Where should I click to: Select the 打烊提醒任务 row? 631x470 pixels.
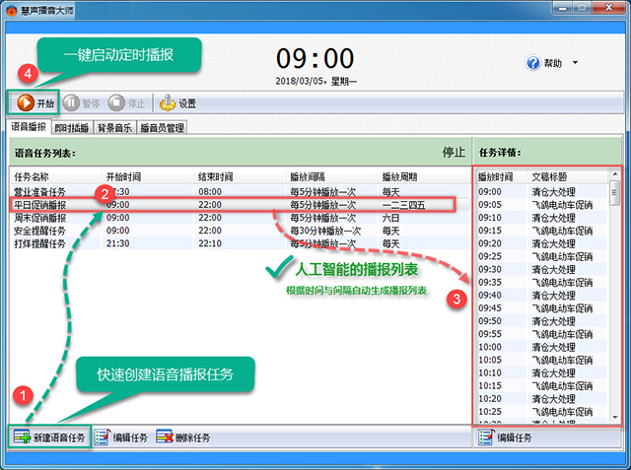[240, 243]
